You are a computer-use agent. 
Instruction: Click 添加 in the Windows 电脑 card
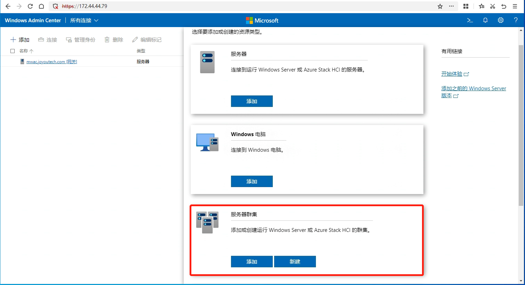252,182
